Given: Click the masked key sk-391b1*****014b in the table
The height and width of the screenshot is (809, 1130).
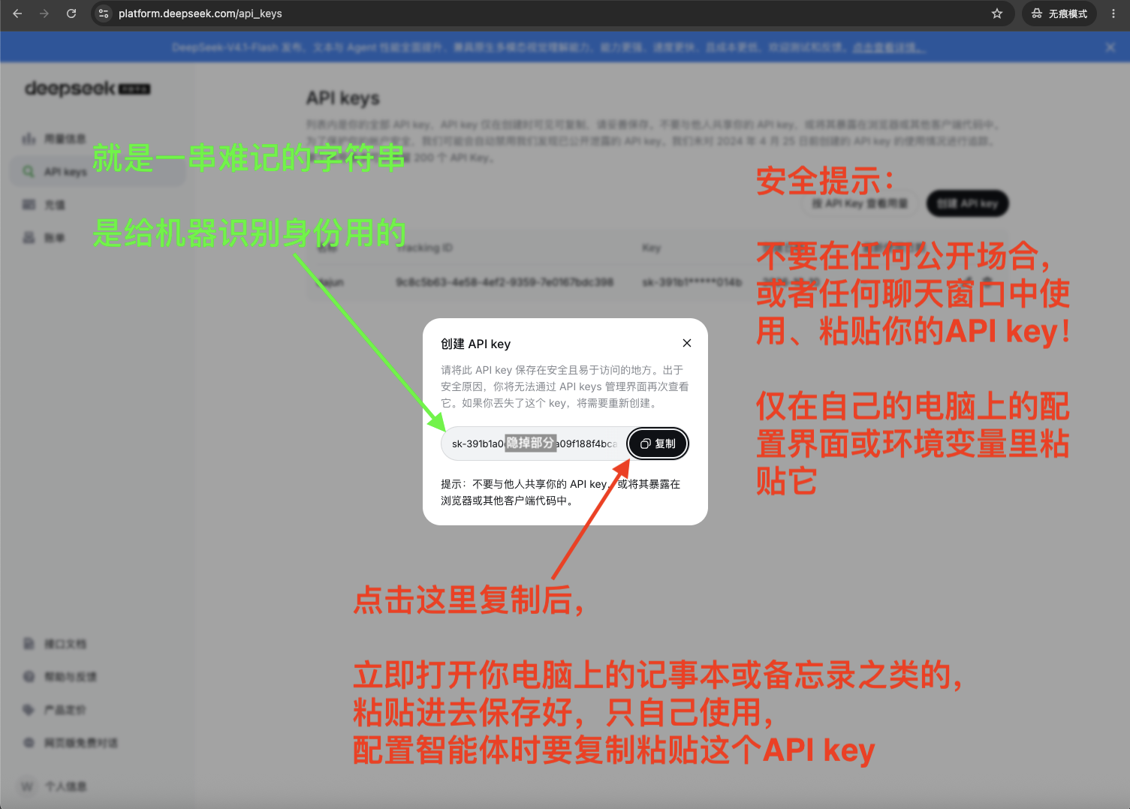Looking at the screenshot, I should point(692,282).
